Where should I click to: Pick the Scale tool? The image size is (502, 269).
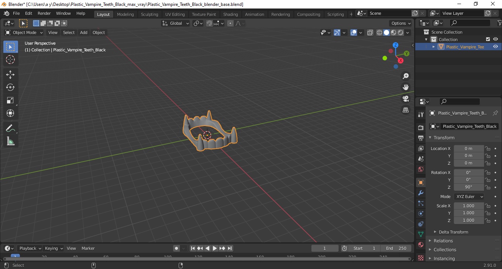tap(10, 100)
